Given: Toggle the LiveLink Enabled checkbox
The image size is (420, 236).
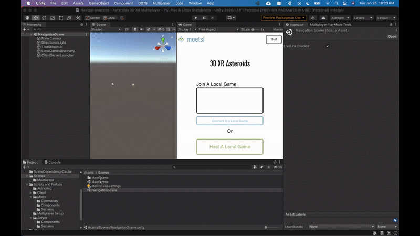Looking at the screenshot, I should point(328,46).
